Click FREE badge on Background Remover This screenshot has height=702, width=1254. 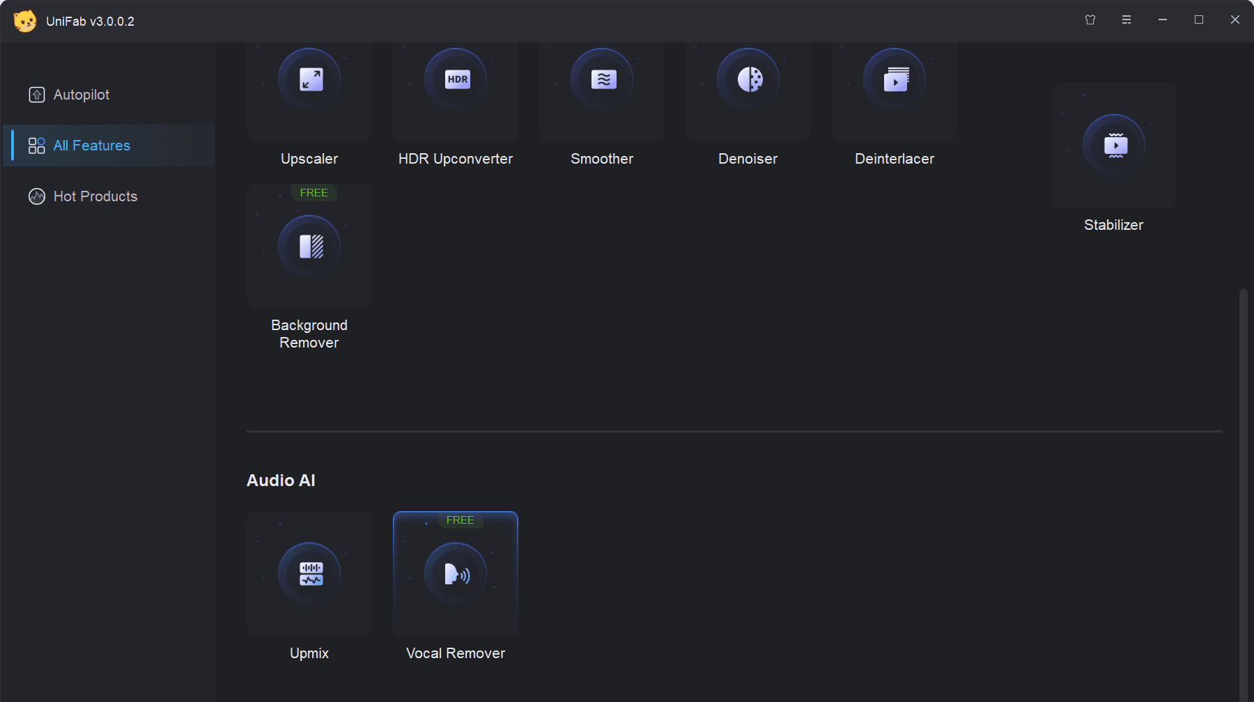314,193
